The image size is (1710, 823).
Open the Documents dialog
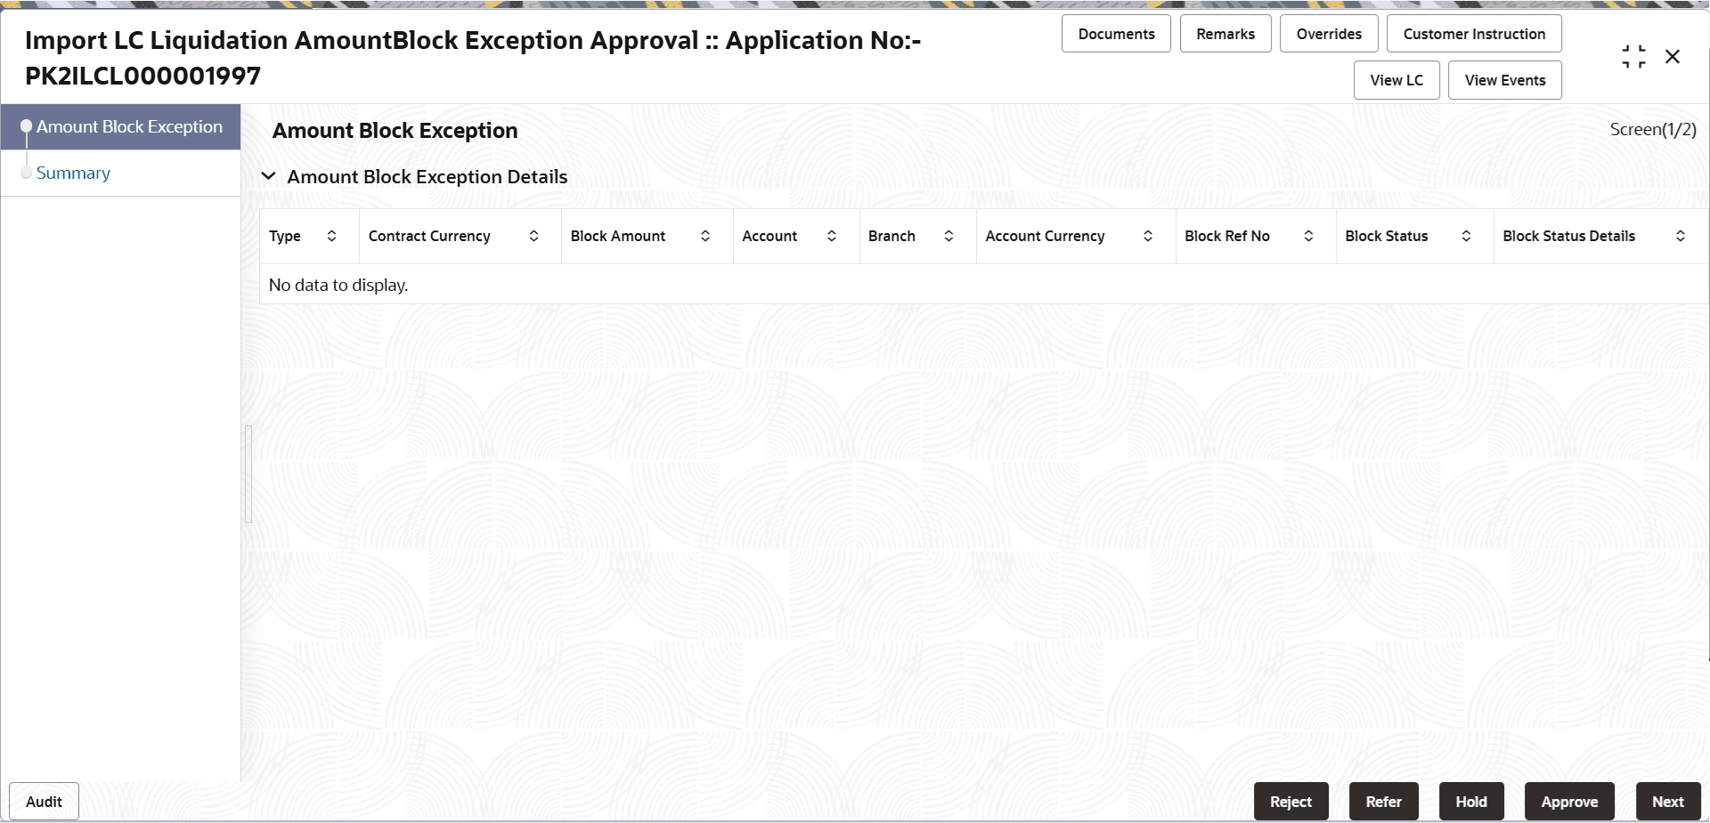[1115, 33]
